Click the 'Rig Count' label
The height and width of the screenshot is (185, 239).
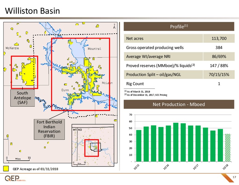[x=135, y=84]
